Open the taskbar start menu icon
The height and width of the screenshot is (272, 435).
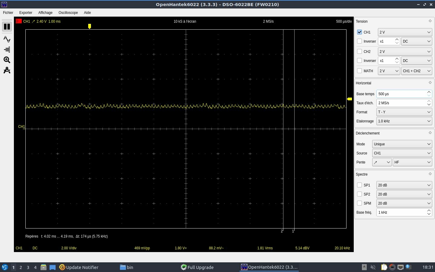click(x=5, y=267)
